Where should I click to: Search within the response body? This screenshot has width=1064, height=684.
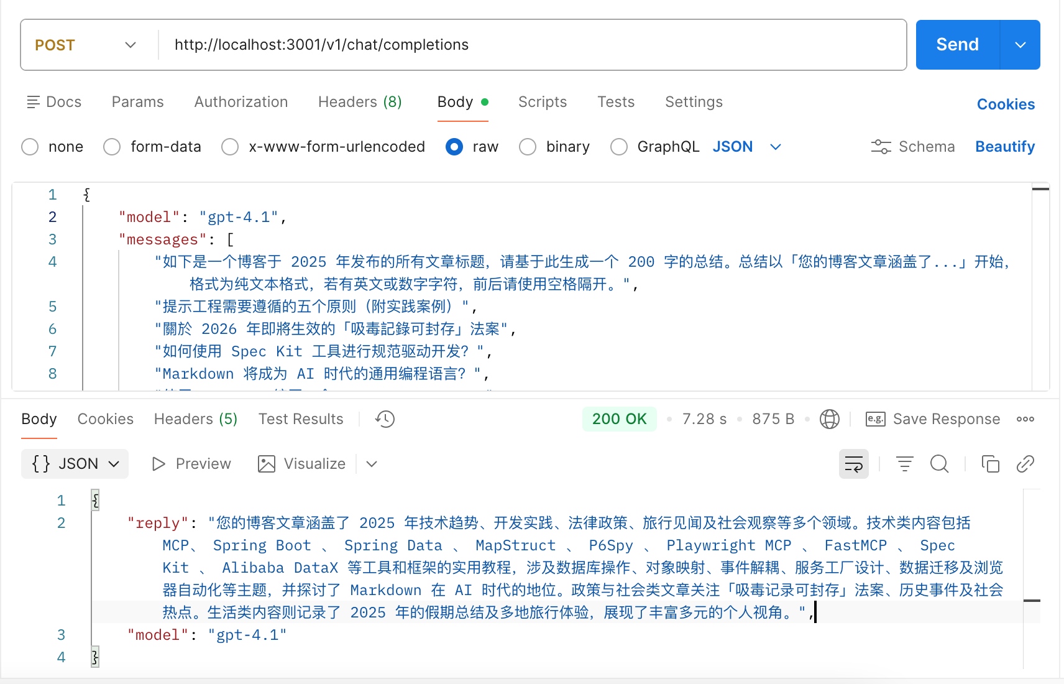(939, 464)
